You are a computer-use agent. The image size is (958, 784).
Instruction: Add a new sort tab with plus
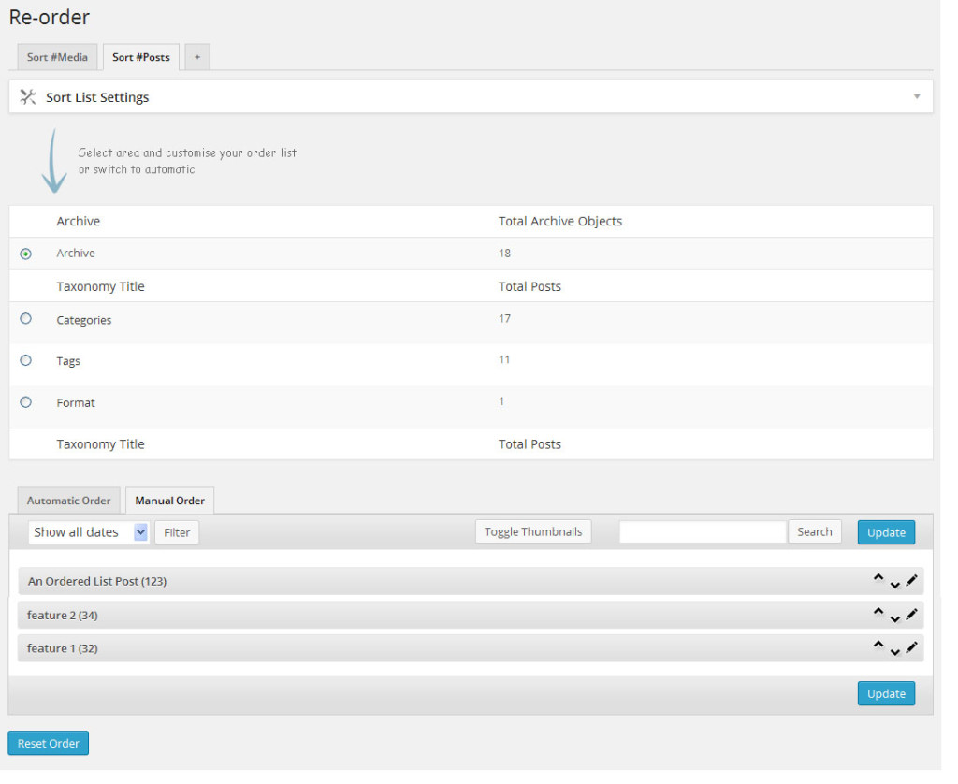click(200, 58)
